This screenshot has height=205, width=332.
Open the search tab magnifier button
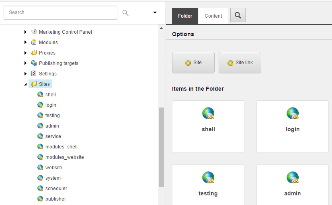[238, 15]
